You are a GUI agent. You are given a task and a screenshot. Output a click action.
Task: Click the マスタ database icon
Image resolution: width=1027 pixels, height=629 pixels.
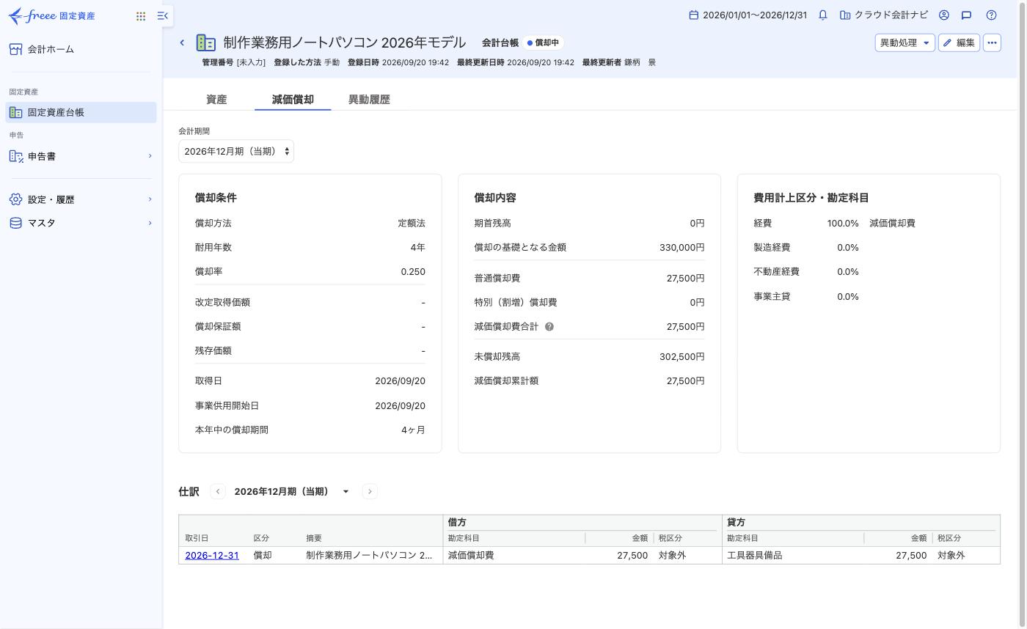click(x=15, y=223)
